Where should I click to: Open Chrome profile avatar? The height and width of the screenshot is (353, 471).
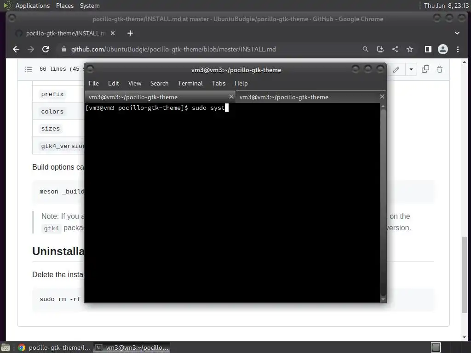coord(443,49)
